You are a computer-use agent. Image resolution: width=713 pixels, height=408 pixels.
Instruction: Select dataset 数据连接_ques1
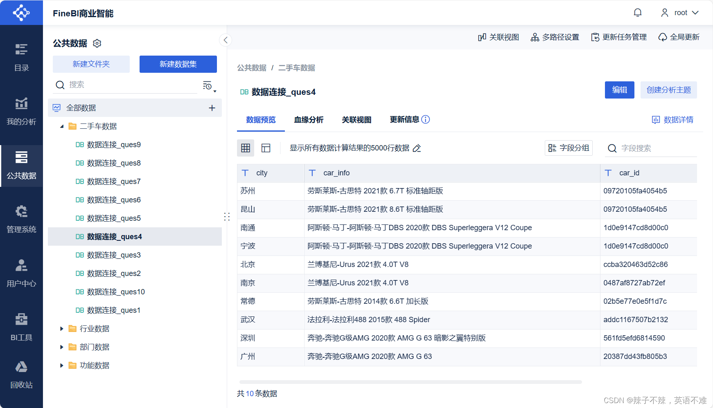coord(135,310)
